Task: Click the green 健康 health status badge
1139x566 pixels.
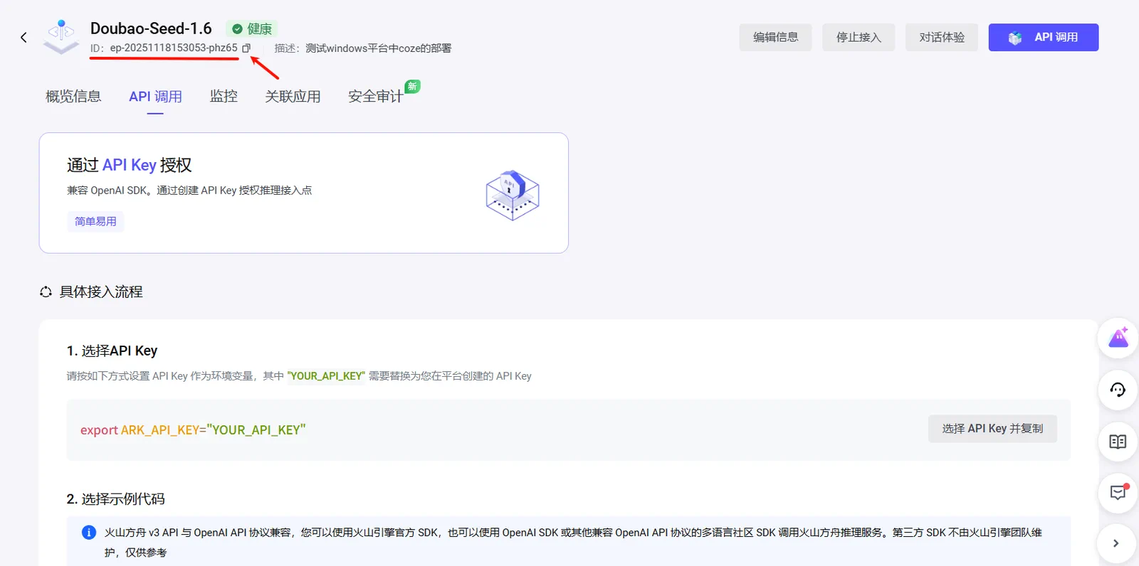Action: click(x=252, y=29)
